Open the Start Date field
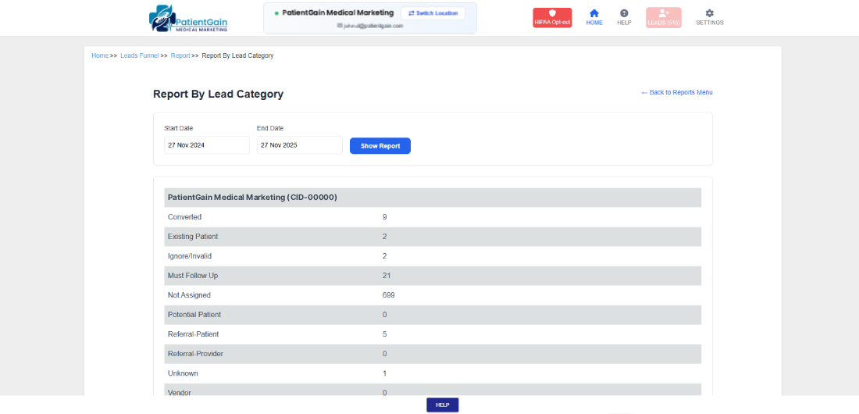Screen dimensions: 859x414 click(x=206, y=145)
